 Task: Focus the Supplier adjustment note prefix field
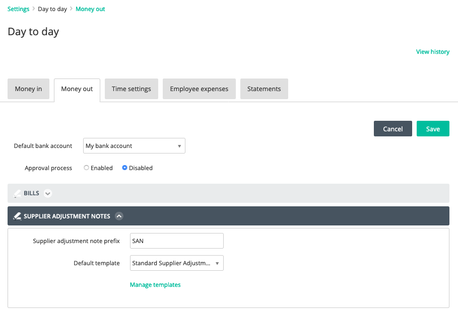tap(177, 241)
